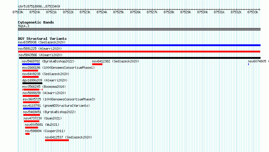
Task: Click the red nsv6412537 variant bar
Action: coord(57,140)
